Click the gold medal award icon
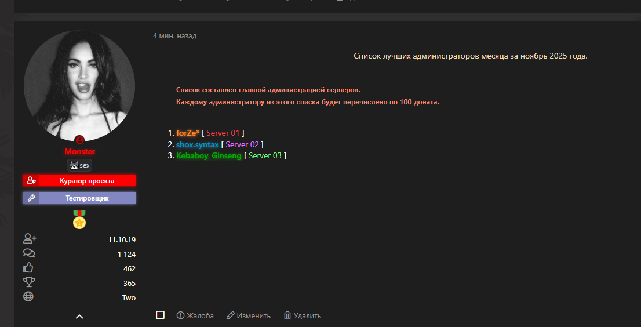The width and height of the screenshot is (641, 327). pos(79,219)
